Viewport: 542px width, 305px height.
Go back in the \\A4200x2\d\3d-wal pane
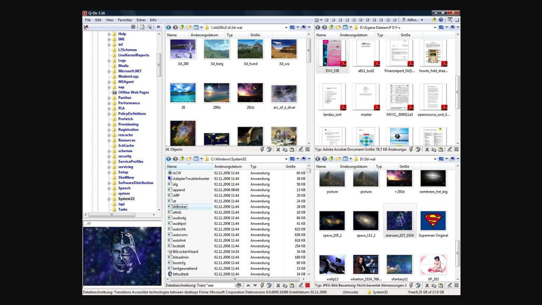click(x=168, y=28)
